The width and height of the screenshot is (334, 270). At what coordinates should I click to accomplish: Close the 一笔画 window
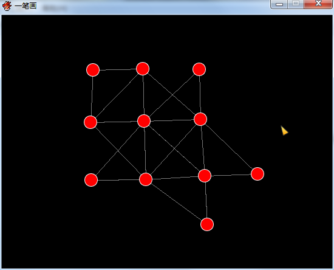[x=318, y=4]
